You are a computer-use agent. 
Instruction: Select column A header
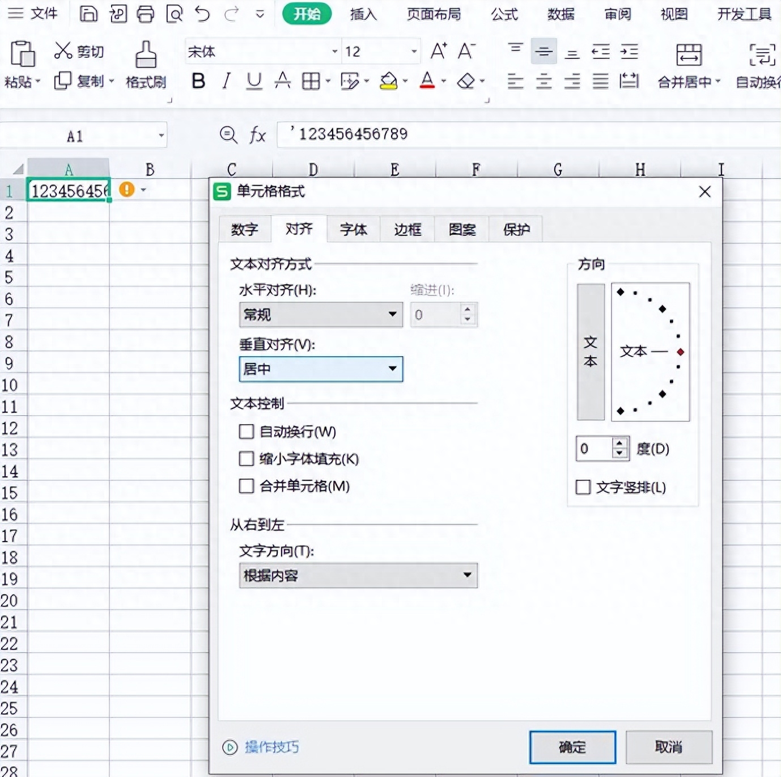coord(68,169)
